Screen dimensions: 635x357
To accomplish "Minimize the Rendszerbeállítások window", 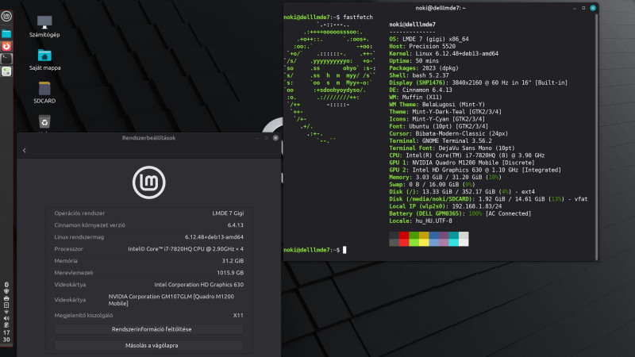I will point(256,138).
